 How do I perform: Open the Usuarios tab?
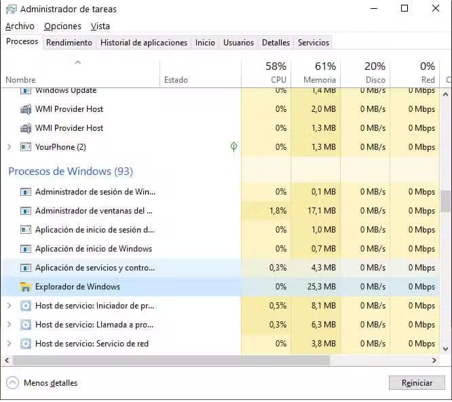point(238,43)
